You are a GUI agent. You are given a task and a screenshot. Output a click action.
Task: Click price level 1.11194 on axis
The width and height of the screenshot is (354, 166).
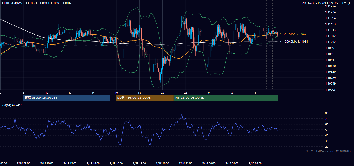330,18
